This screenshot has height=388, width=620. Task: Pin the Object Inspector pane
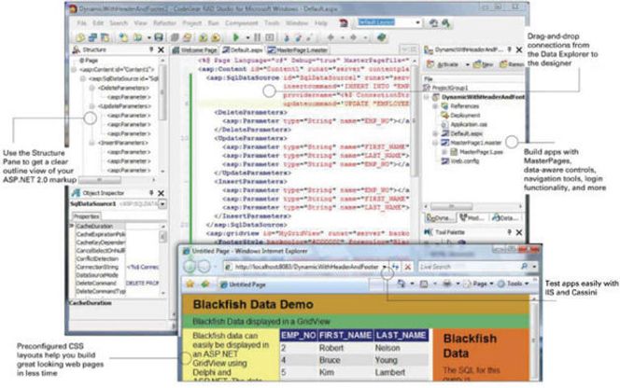[x=151, y=193]
